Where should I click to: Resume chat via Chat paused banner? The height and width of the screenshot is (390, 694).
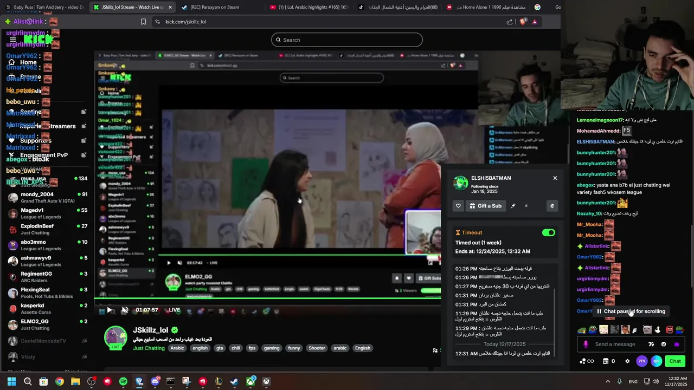coord(631,311)
